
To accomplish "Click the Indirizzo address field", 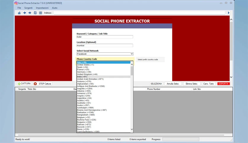I will pos(139,13).
